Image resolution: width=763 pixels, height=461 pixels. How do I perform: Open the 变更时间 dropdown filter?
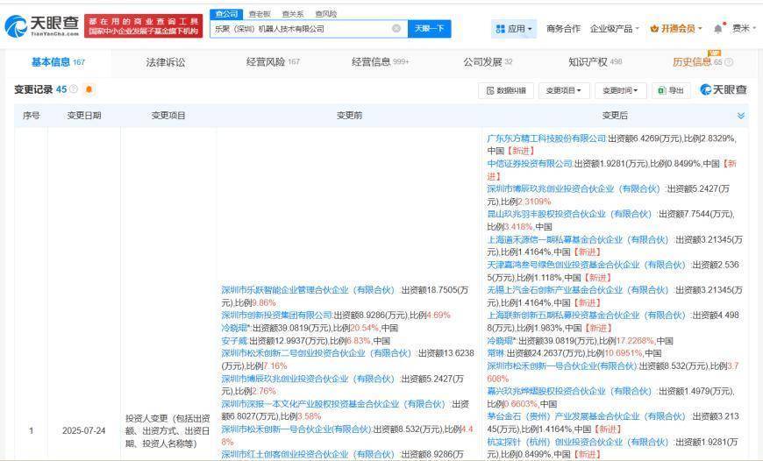(618, 90)
